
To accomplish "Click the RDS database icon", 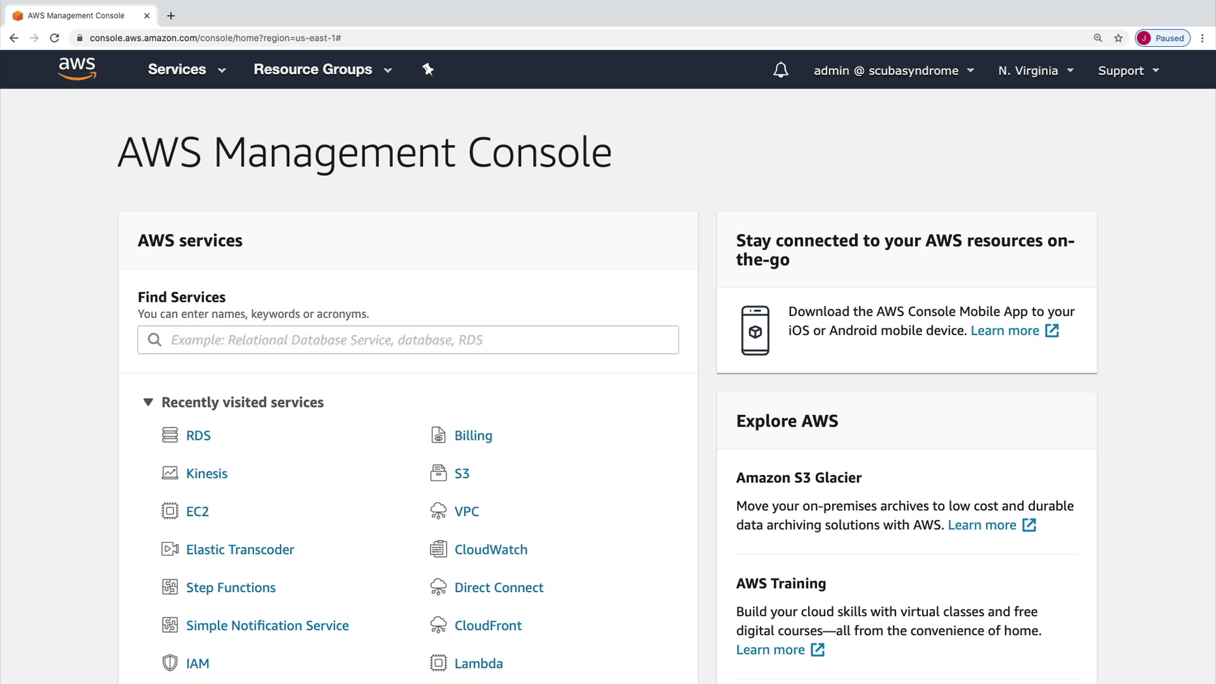I will 169,435.
